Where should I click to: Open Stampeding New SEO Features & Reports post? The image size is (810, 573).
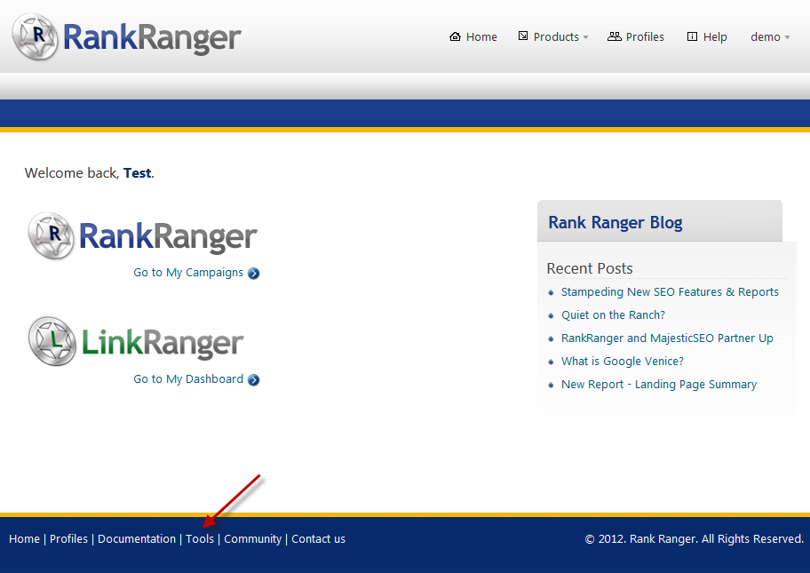(x=670, y=292)
